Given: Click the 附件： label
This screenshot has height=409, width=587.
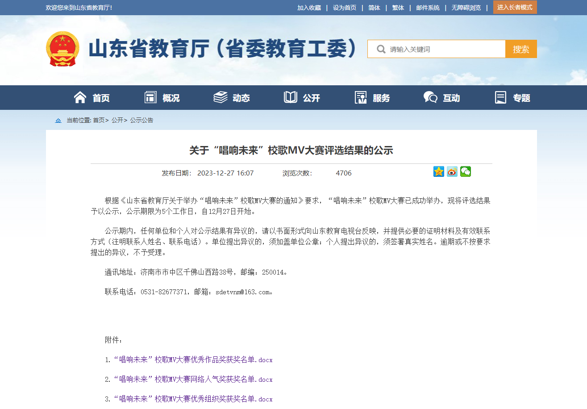Looking at the screenshot, I should [x=113, y=340].
